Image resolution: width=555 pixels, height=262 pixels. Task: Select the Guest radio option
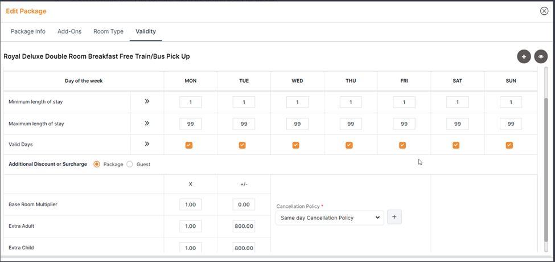(130, 164)
